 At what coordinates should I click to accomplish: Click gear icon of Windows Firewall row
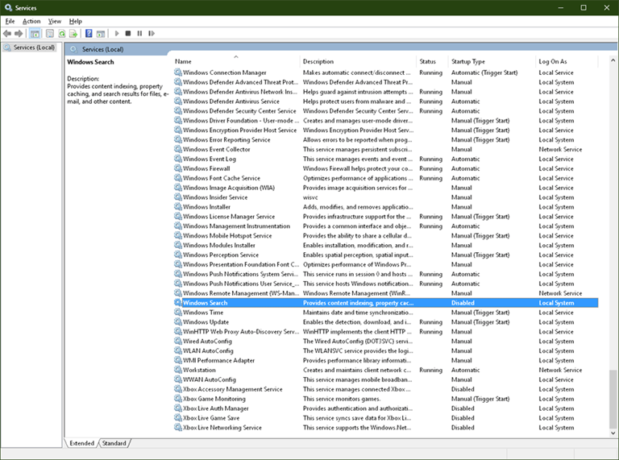point(178,168)
